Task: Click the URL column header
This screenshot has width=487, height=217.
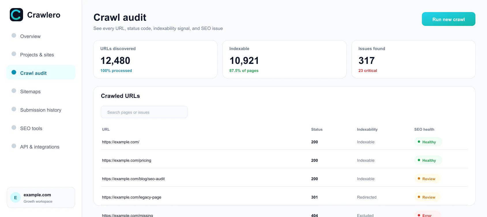Action: (x=106, y=129)
